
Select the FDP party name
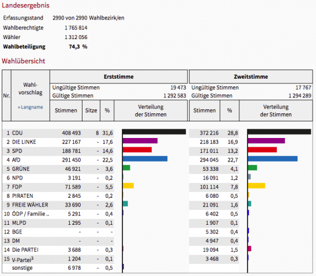pyautogui.click(x=17, y=187)
